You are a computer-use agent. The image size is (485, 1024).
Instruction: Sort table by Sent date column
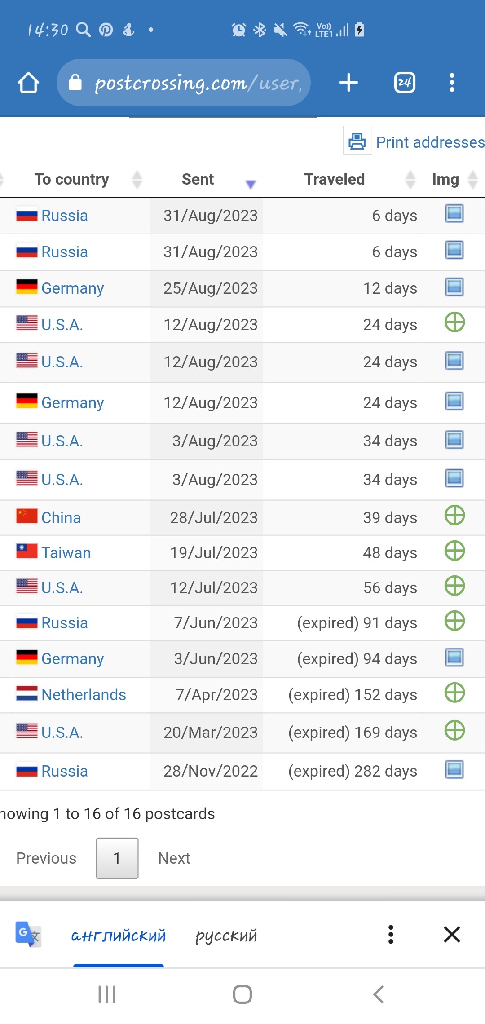(198, 179)
